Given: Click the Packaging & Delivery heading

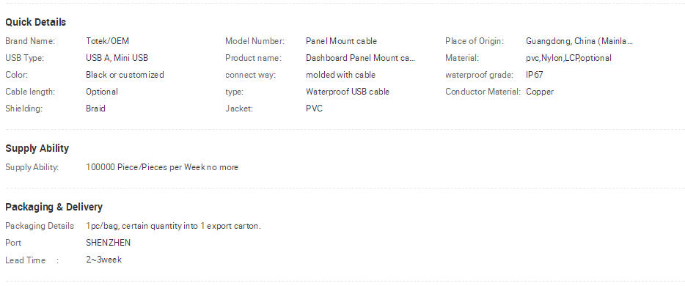Looking at the screenshot, I should (54, 207).
